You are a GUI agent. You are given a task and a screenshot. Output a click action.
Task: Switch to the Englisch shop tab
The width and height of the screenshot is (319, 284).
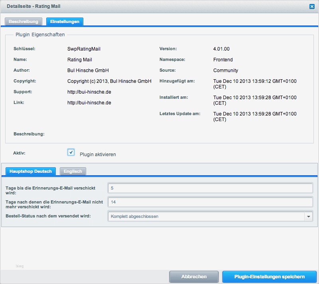(x=73, y=171)
